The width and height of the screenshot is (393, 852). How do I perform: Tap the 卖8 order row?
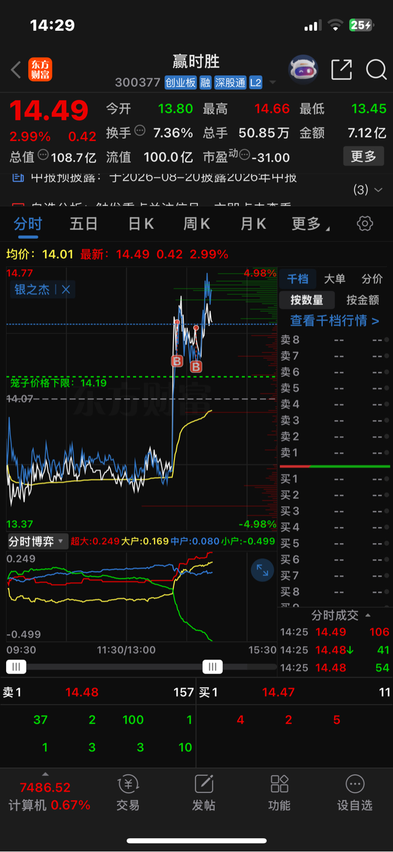click(x=335, y=340)
